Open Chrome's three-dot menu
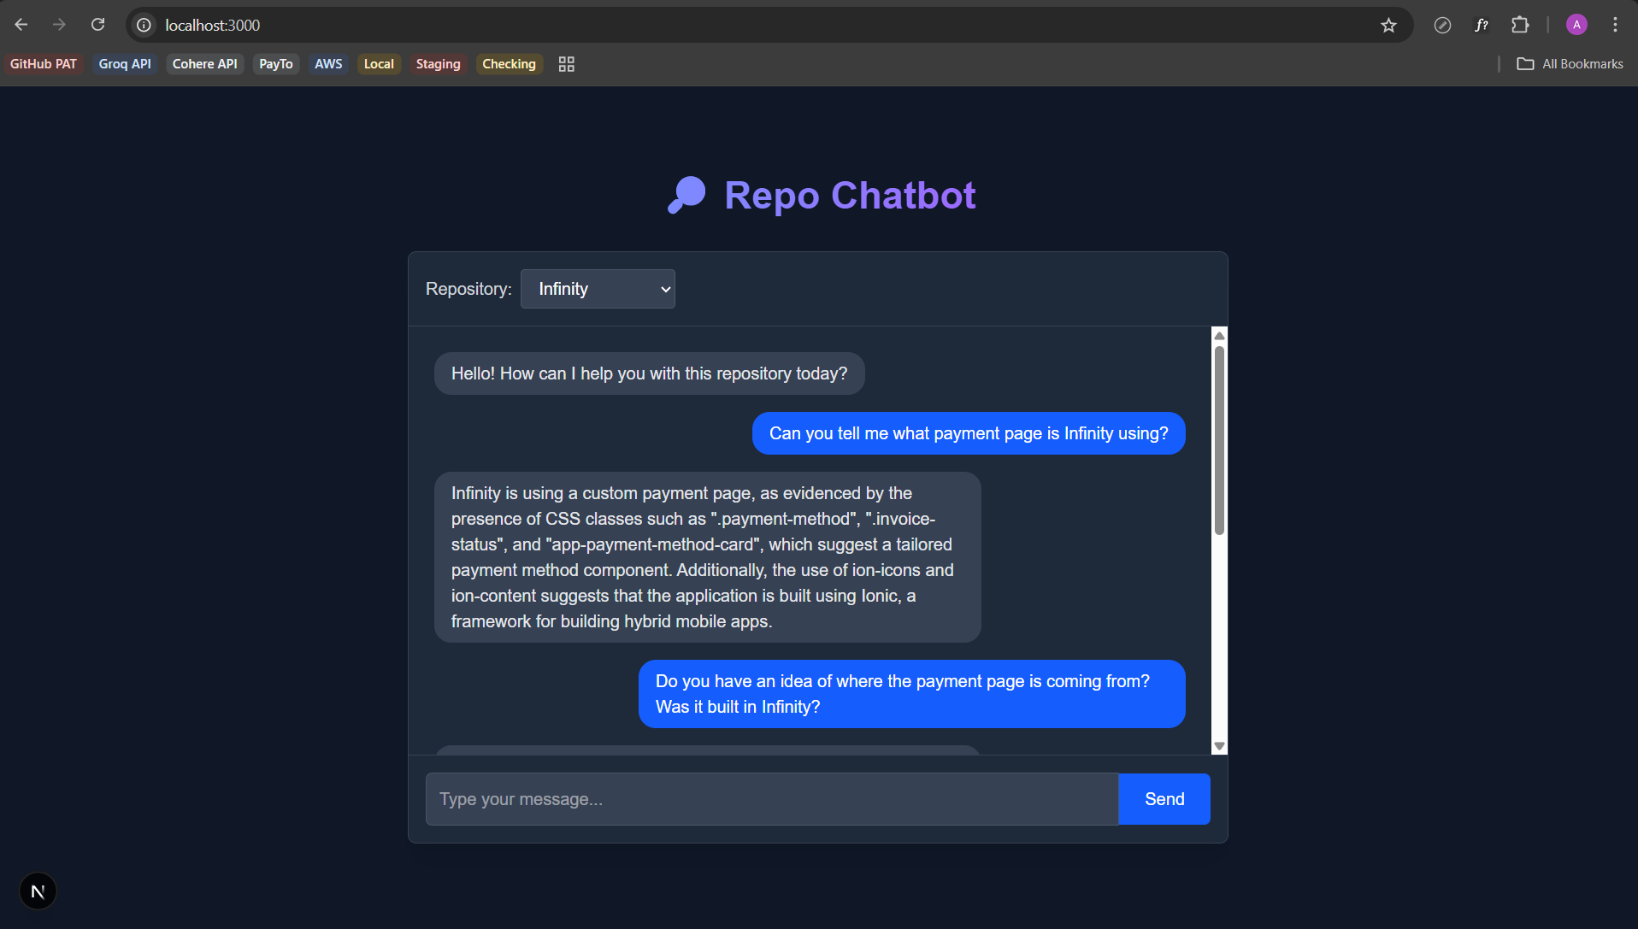 (1615, 25)
